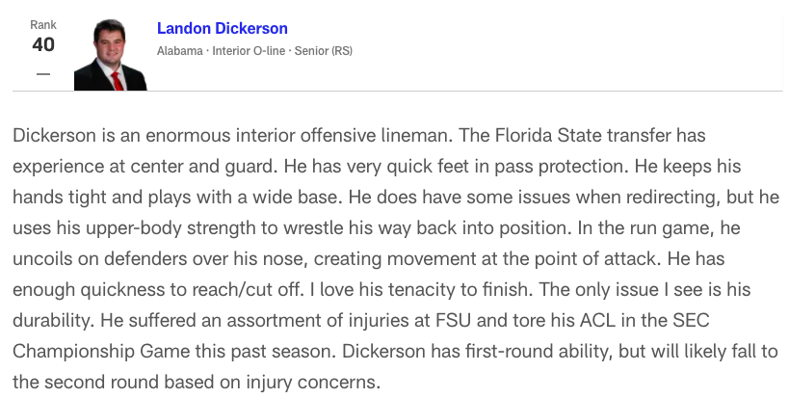Click Landon Dickerson's headshot photo
This screenshot has height=398, width=789.
[111, 54]
